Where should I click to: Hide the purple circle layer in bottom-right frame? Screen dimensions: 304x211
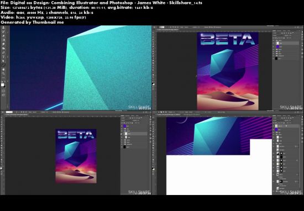coord(274,129)
